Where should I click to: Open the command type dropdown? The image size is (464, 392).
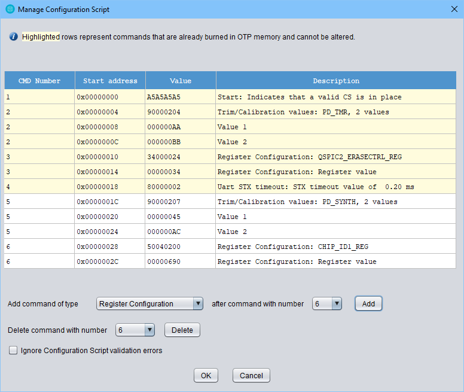(149, 304)
